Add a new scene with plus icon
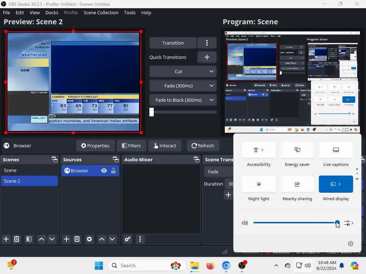This screenshot has height=274, width=366. pos(6,239)
